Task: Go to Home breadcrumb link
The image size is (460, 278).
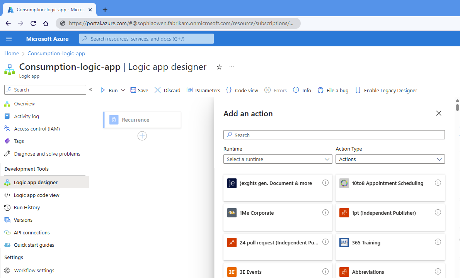Action: point(12,54)
